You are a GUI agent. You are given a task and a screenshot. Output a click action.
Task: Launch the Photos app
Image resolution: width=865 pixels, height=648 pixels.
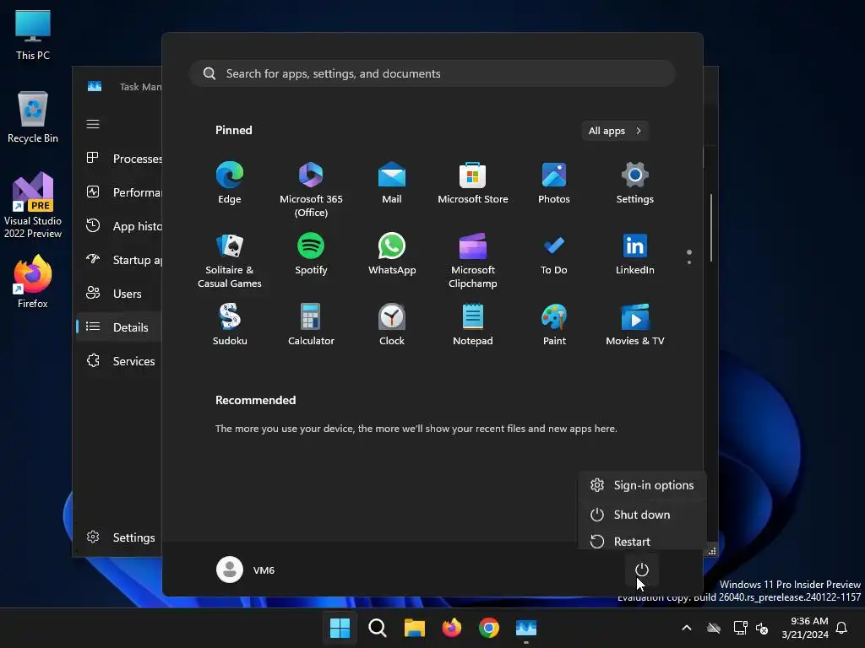click(x=554, y=183)
